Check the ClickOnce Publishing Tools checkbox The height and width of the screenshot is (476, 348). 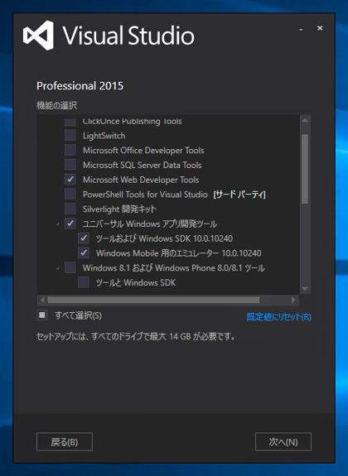[70, 122]
